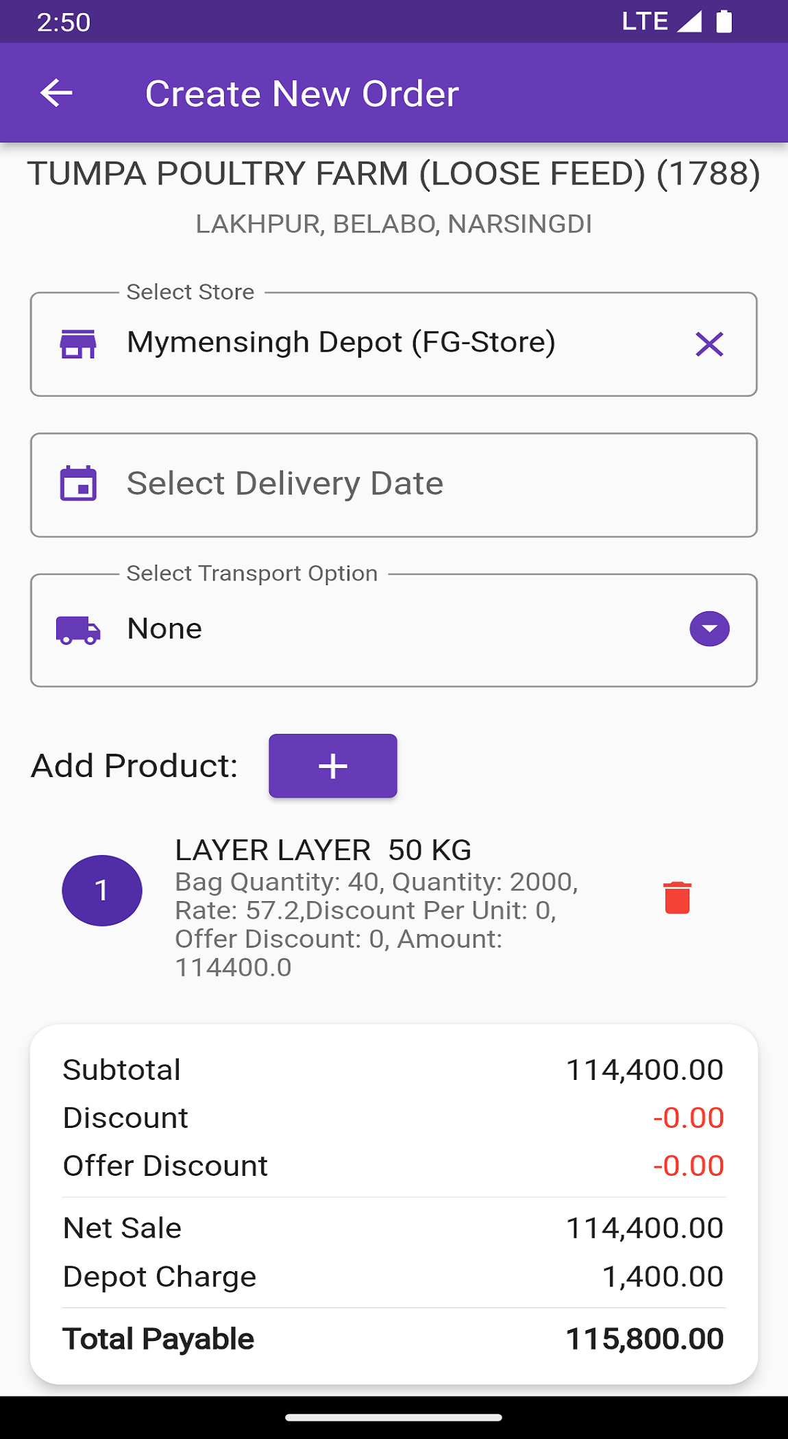The height and width of the screenshot is (1439, 788).
Task: Tap the Total Payable amount 115,800.00
Action: pyautogui.click(x=644, y=1339)
